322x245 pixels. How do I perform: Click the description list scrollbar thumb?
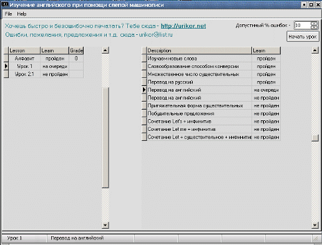click(315, 138)
